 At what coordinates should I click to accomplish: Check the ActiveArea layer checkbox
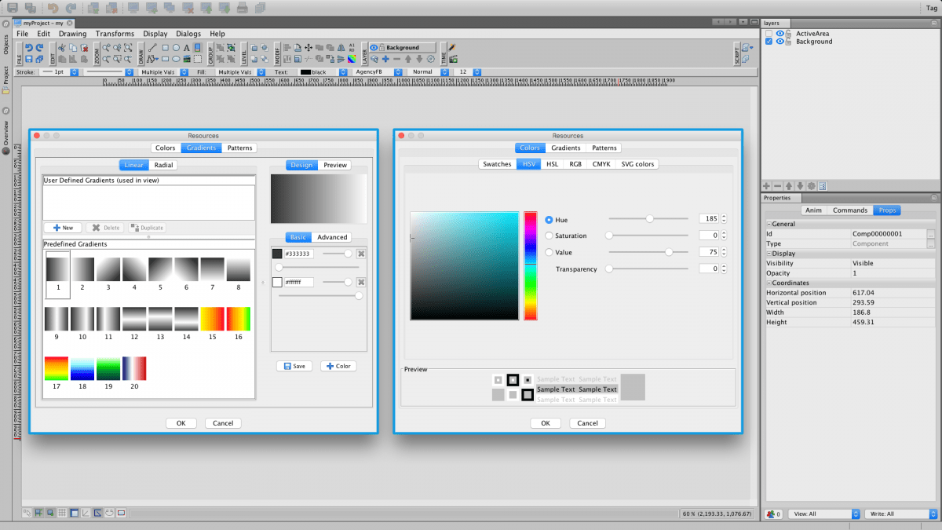(x=769, y=34)
